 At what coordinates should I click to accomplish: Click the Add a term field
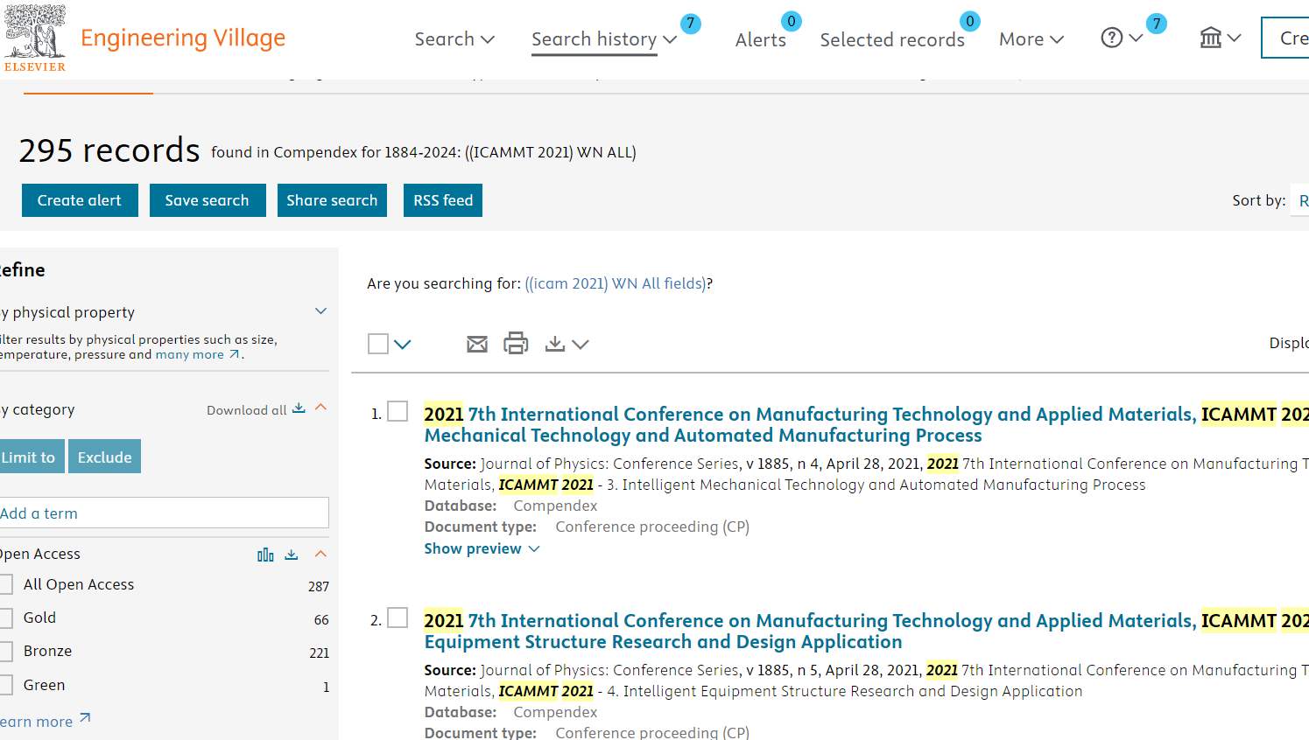pos(163,513)
